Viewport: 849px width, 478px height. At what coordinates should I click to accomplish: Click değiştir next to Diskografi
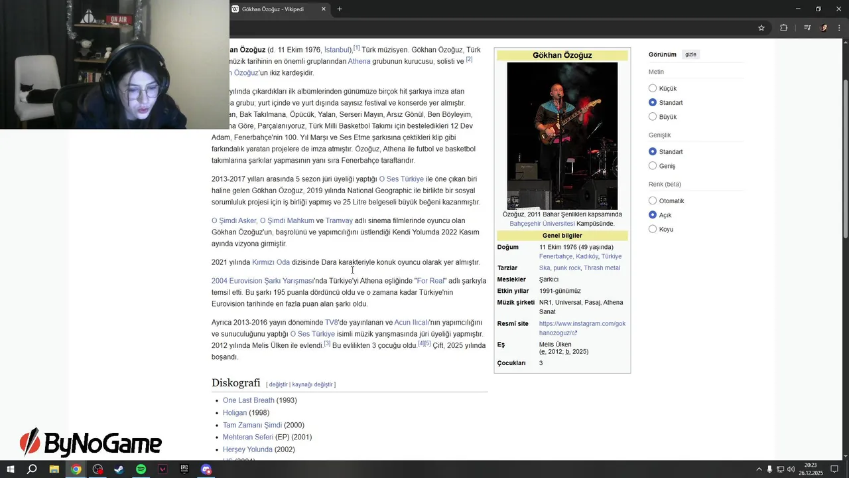tap(279, 384)
